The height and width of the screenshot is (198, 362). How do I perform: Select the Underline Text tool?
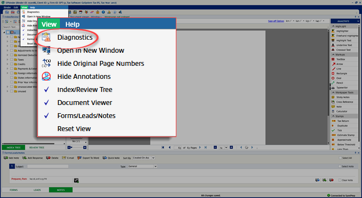tap(344, 45)
